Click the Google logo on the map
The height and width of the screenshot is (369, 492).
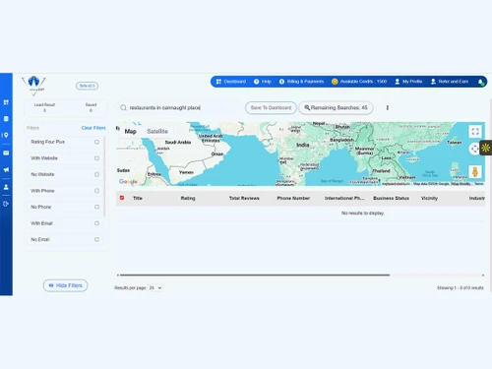point(128,181)
